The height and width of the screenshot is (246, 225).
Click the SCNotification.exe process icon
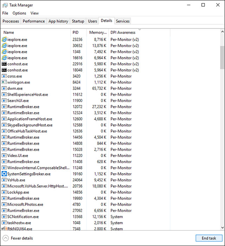[4, 217]
